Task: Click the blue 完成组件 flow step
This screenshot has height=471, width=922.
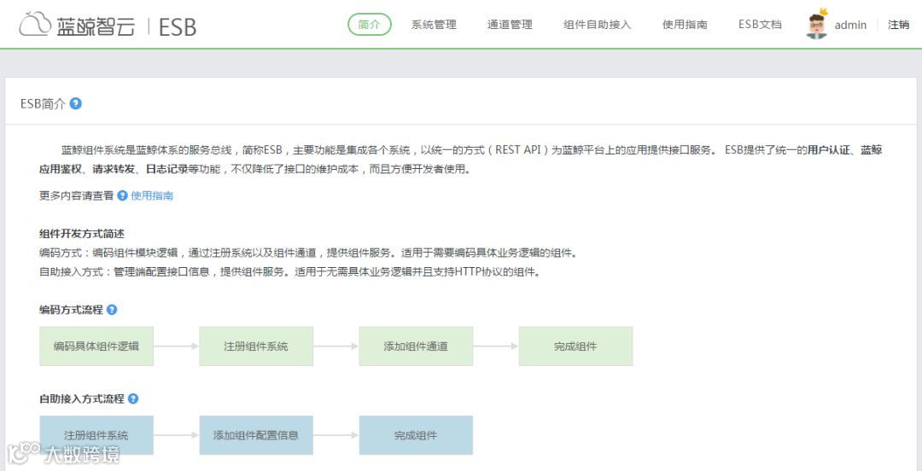Action: point(417,436)
